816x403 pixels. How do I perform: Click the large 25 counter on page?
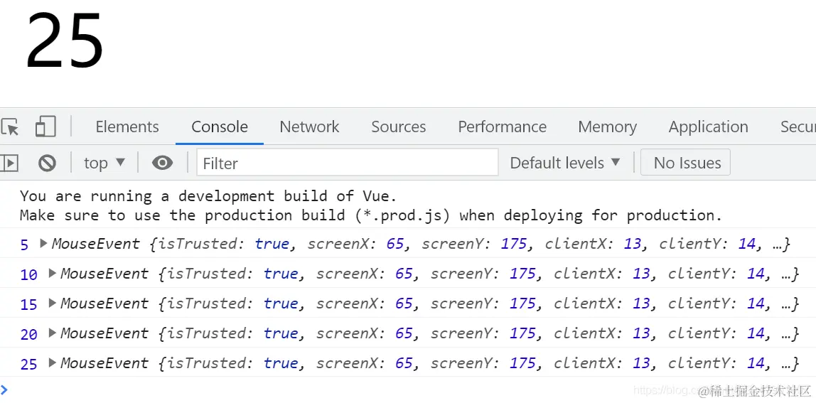coord(65,41)
